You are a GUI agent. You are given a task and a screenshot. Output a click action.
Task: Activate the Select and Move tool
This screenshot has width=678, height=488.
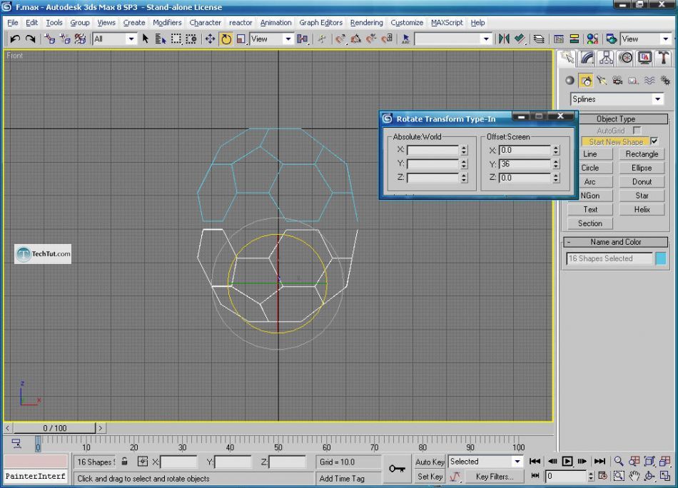pyautogui.click(x=210, y=39)
